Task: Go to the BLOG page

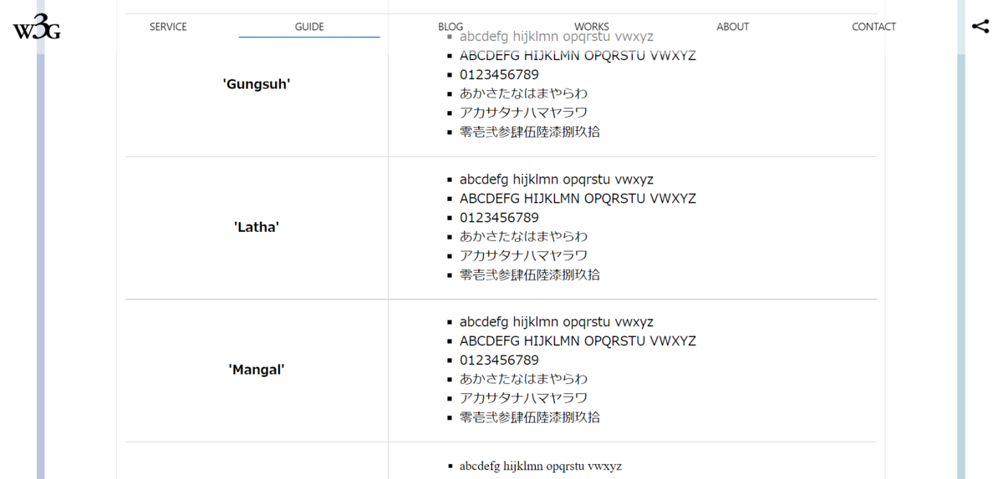Action: coord(451,27)
